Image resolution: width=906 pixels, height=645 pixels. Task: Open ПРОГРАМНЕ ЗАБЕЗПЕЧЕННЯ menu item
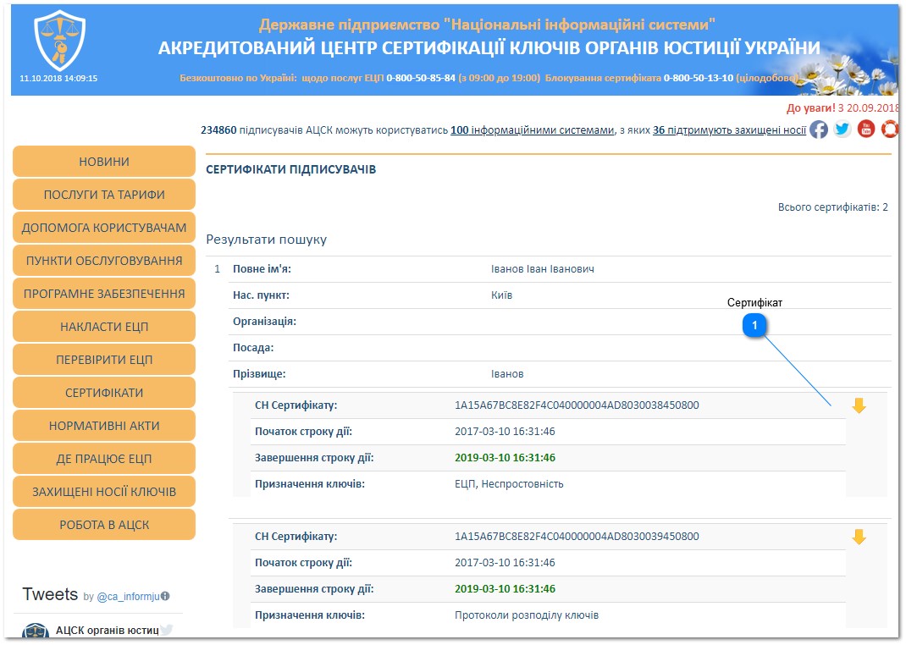click(x=104, y=294)
